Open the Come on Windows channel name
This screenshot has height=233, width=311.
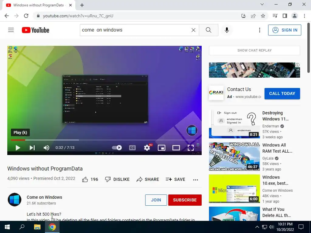pyautogui.click(x=44, y=197)
